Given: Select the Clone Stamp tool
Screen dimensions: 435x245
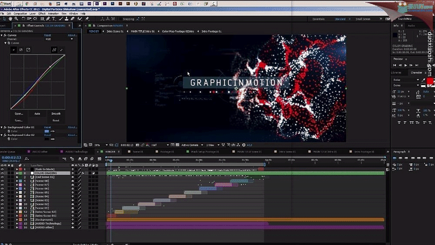Looking at the screenshot, I should tap(67, 19).
